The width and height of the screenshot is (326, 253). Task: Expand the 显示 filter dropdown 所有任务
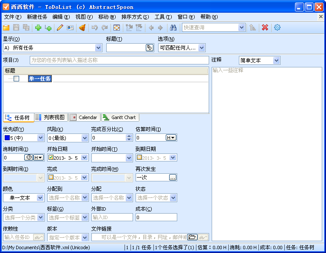[99, 48]
